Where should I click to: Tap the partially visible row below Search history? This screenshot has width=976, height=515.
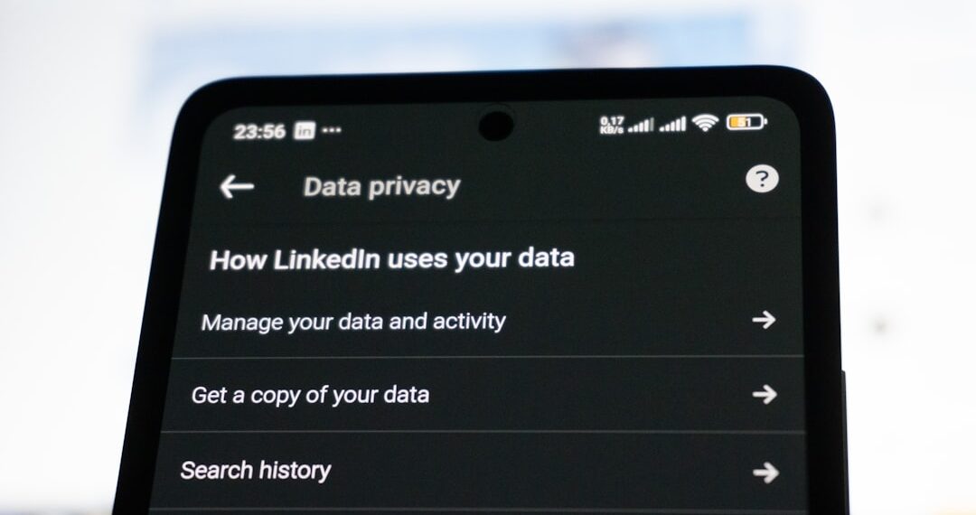point(476,512)
